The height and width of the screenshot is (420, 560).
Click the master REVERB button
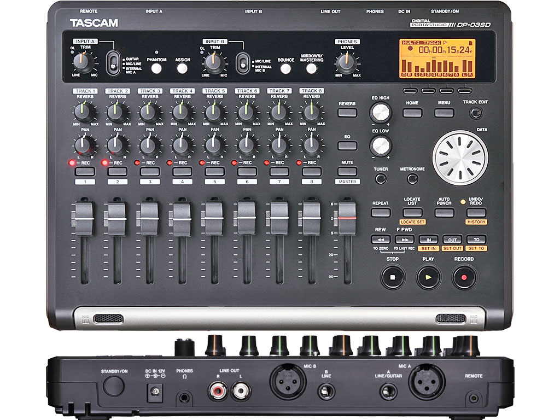pyautogui.click(x=347, y=113)
